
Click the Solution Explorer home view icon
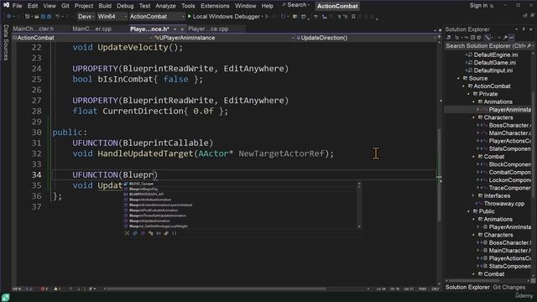(449, 38)
